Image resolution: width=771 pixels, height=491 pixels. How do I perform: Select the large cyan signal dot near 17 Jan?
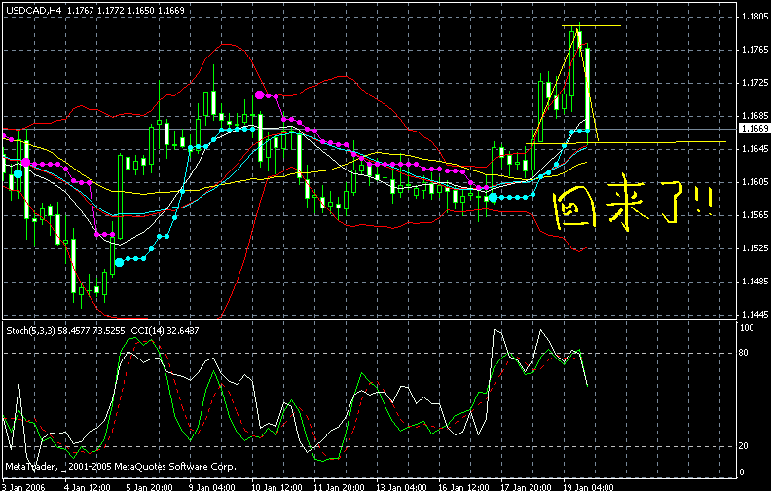pyautogui.click(x=494, y=198)
